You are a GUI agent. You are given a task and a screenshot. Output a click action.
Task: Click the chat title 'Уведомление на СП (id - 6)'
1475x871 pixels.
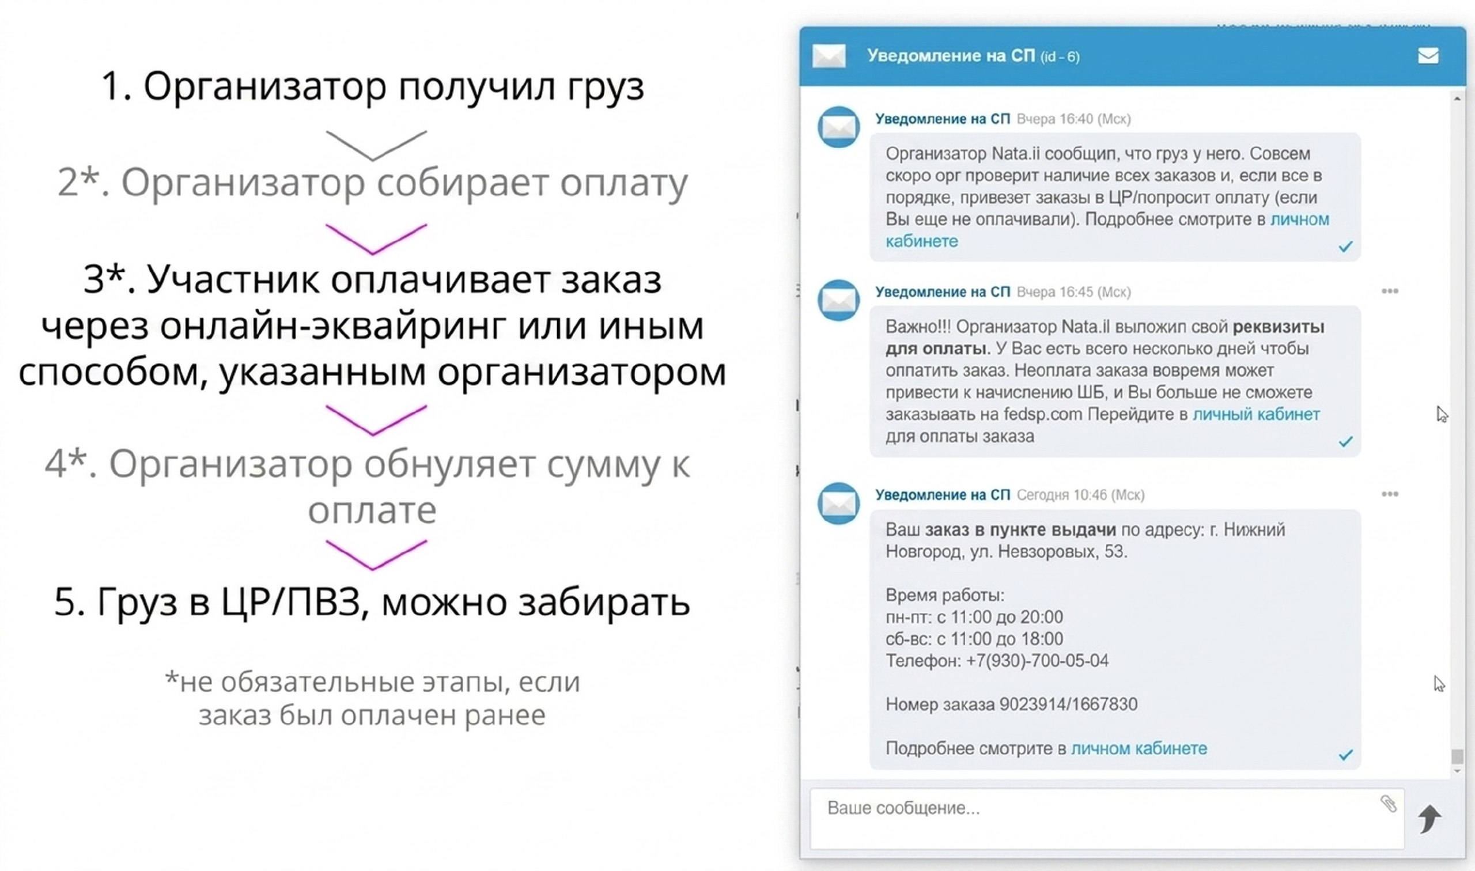pos(973,56)
